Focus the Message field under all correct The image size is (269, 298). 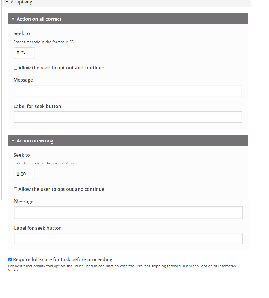point(128,91)
